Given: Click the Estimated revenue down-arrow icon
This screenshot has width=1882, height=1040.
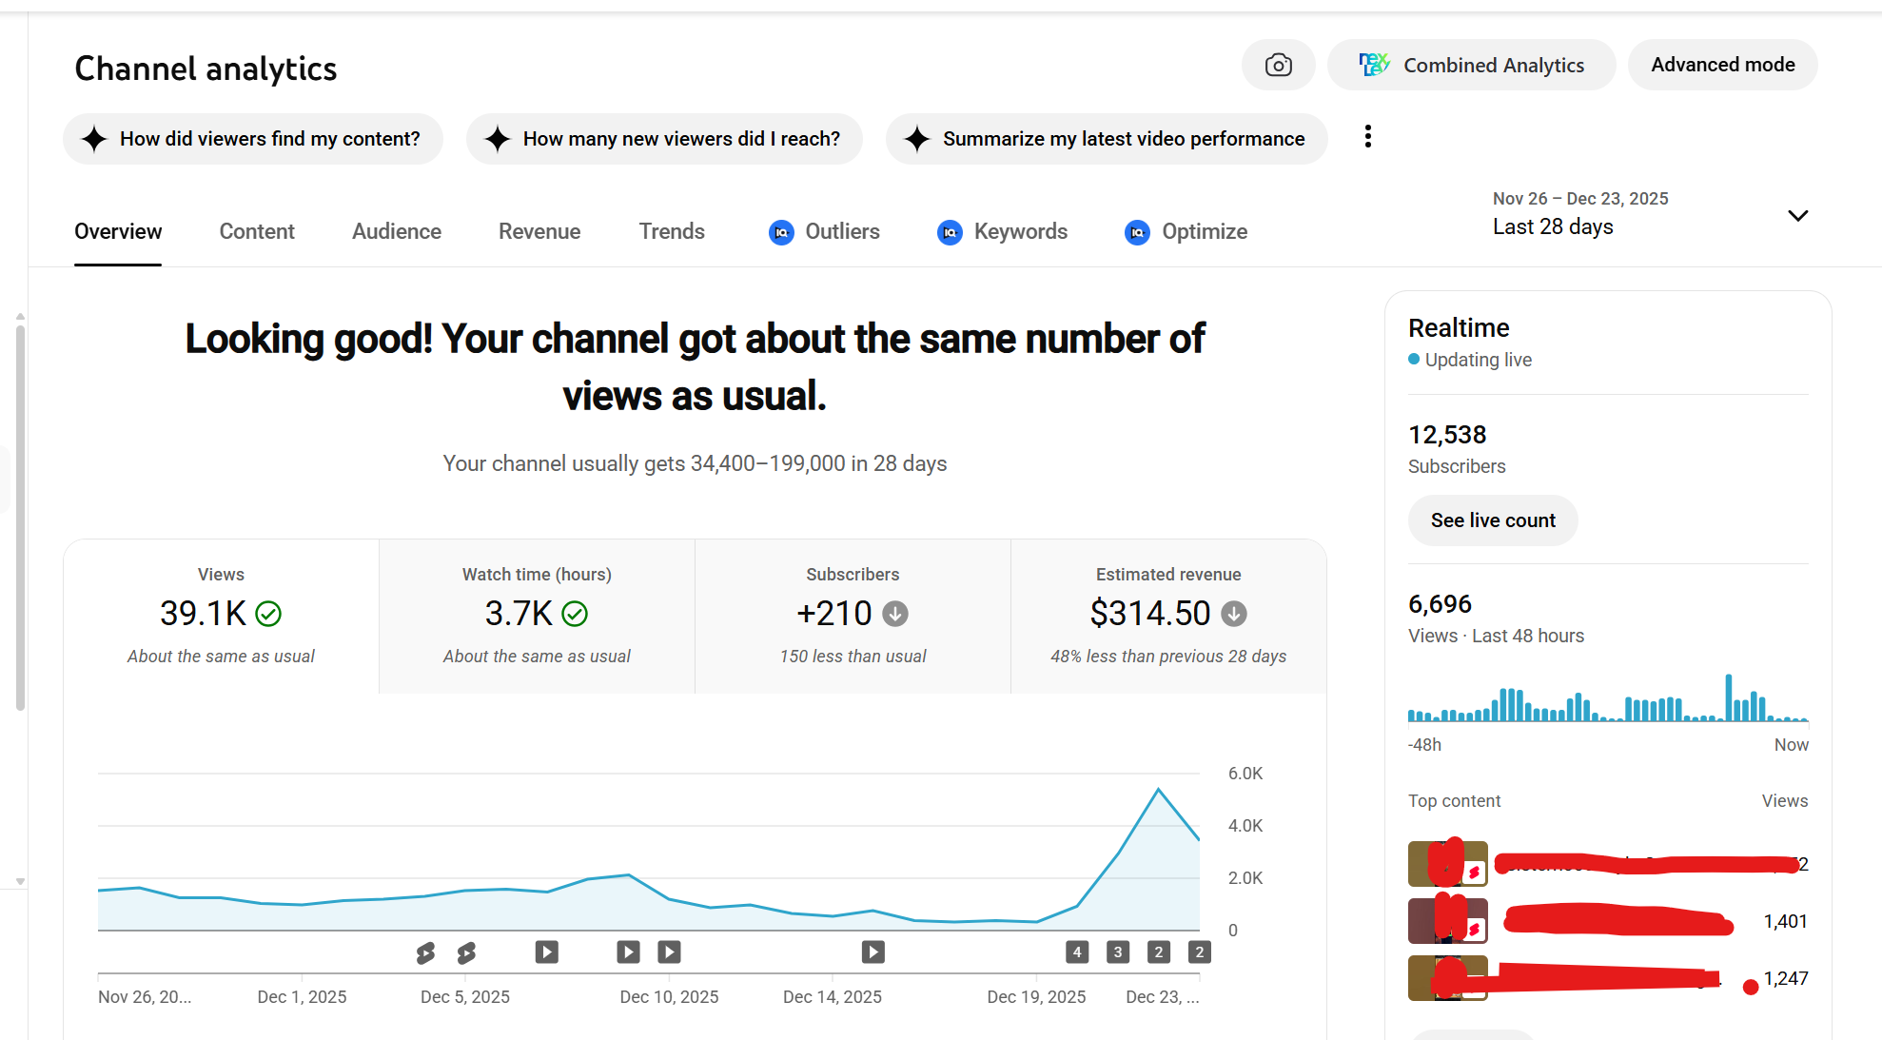Looking at the screenshot, I should click(1233, 614).
